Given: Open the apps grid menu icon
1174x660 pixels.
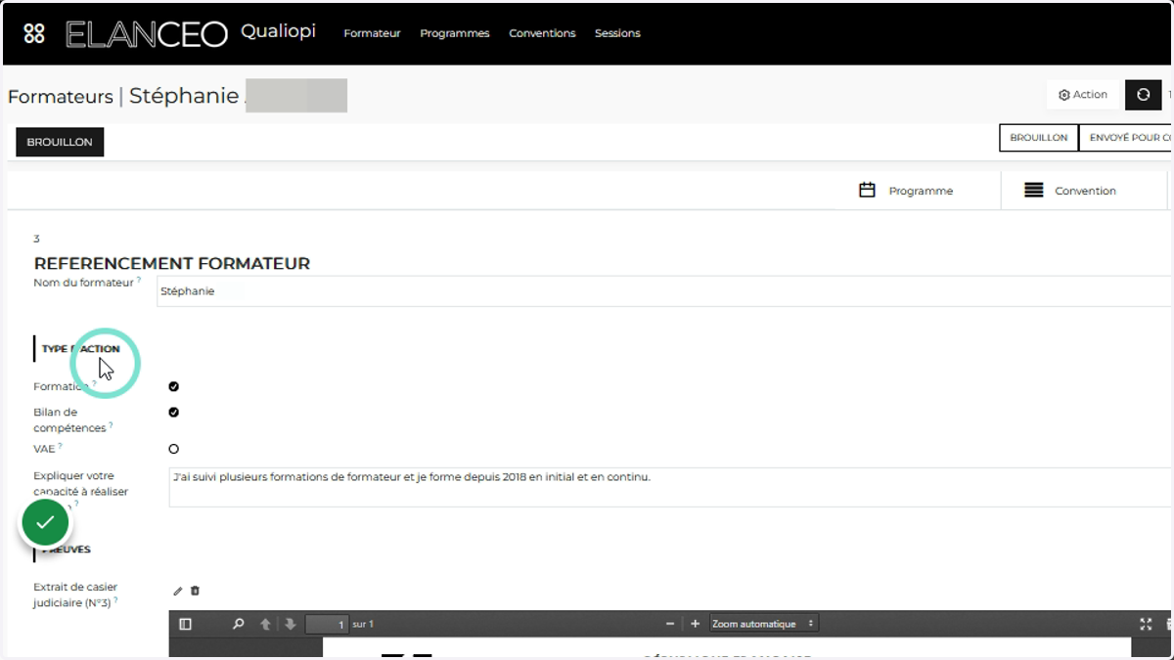Looking at the screenshot, I should pos(34,33).
